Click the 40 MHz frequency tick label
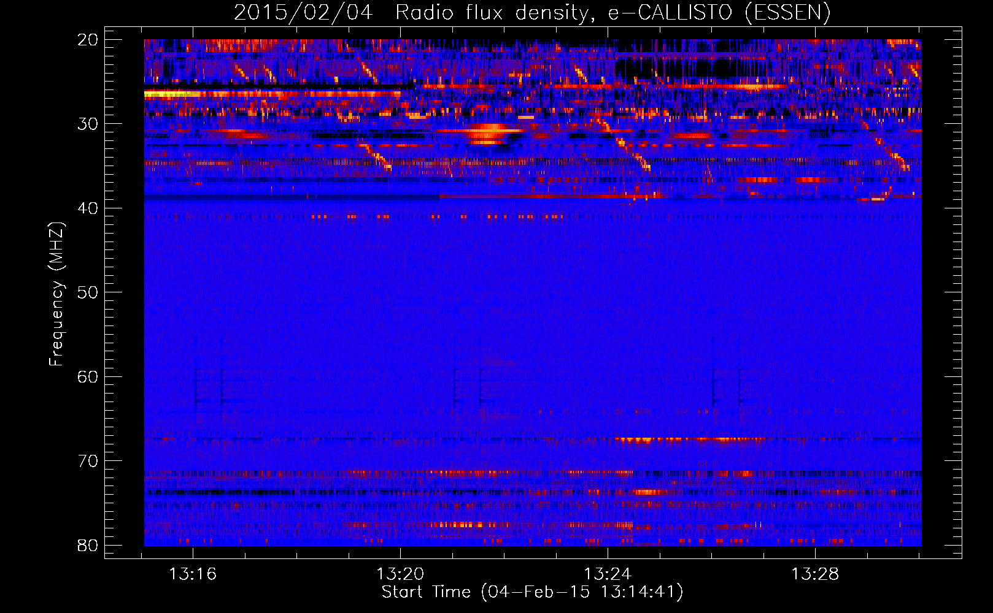 point(88,208)
